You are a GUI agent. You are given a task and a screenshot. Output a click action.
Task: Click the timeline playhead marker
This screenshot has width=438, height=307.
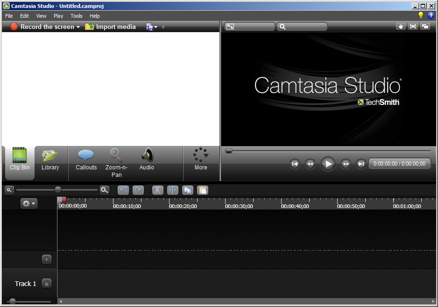pos(62,200)
